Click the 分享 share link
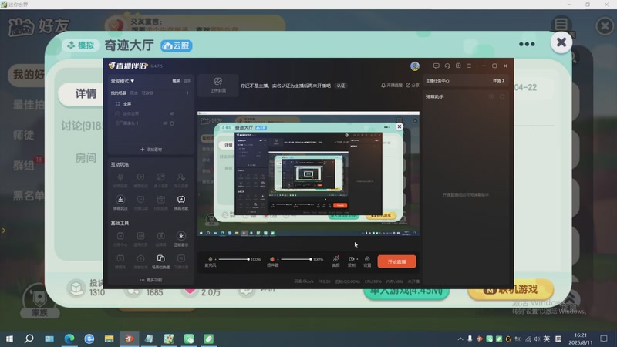 (x=413, y=86)
